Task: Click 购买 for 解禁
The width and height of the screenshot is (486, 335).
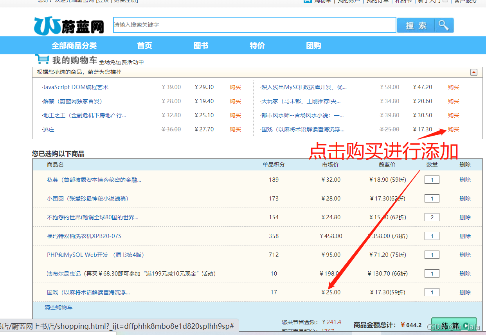Action: pos(235,101)
